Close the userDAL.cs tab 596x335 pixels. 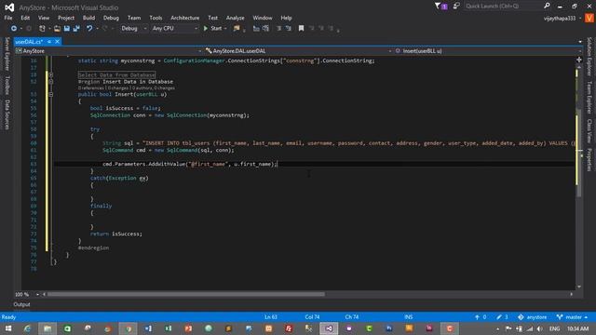coord(58,41)
